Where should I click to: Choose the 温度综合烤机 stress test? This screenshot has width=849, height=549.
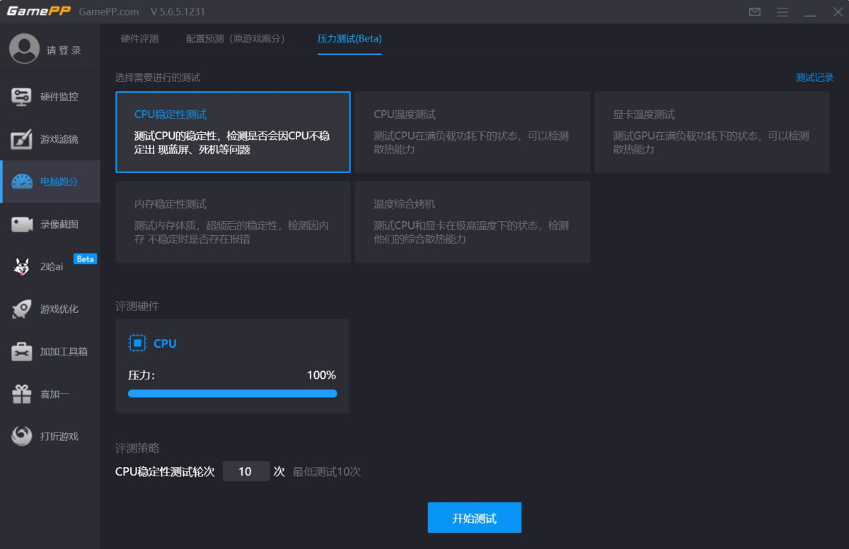[x=472, y=221]
